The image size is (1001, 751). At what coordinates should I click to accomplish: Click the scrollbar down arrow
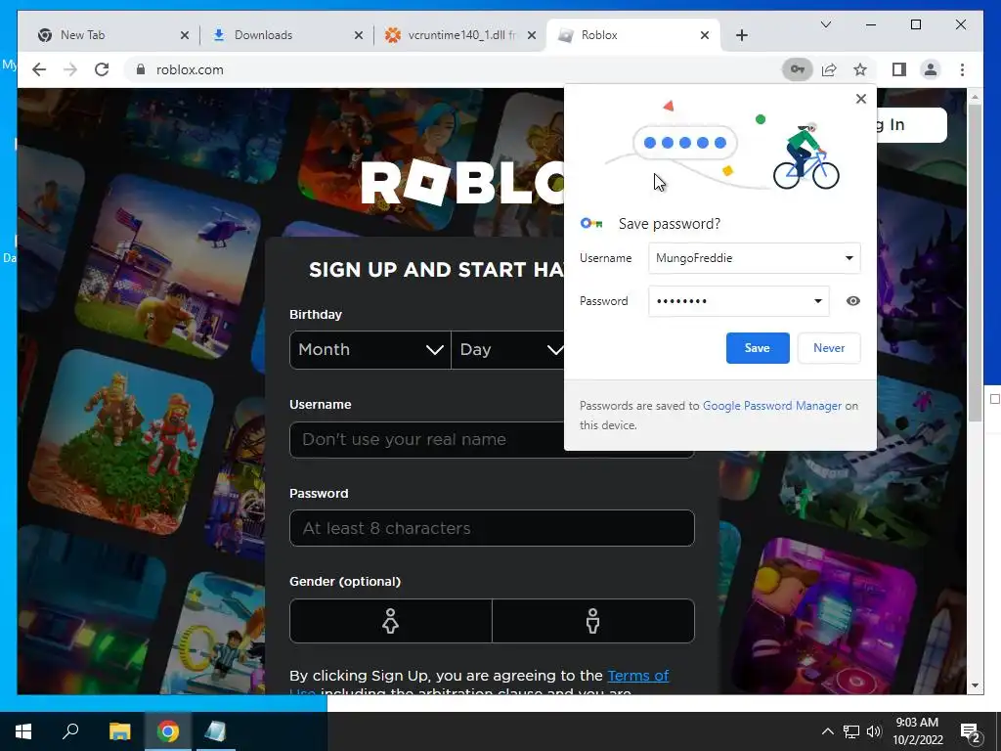[x=975, y=685]
